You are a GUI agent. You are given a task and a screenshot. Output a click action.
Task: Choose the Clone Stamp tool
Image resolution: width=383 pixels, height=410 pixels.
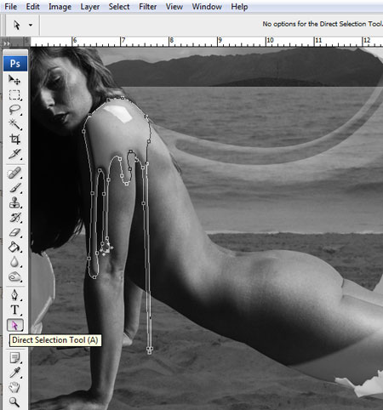coord(14,202)
